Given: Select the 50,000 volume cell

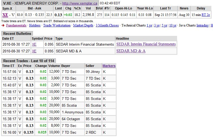Looking at the screenshot, I should coord(54,112).
